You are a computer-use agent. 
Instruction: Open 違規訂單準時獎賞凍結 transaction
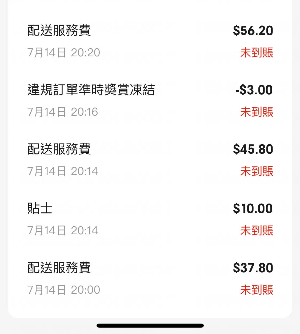click(x=150, y=101)
